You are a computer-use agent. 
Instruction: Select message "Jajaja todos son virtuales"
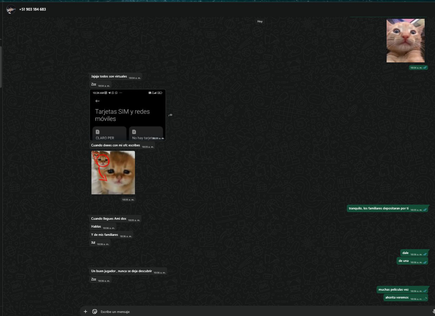tap(109, 76)
